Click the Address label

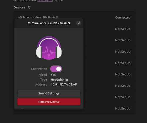[41, 85]
